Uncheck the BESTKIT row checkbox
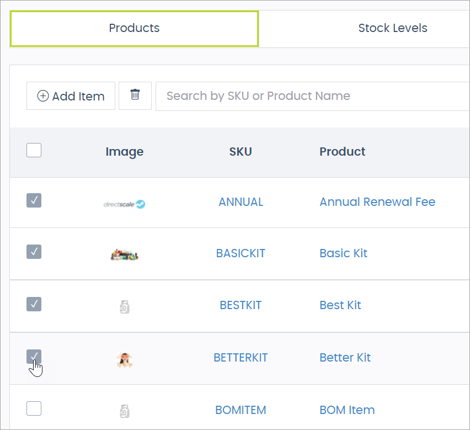 (34, 304)
